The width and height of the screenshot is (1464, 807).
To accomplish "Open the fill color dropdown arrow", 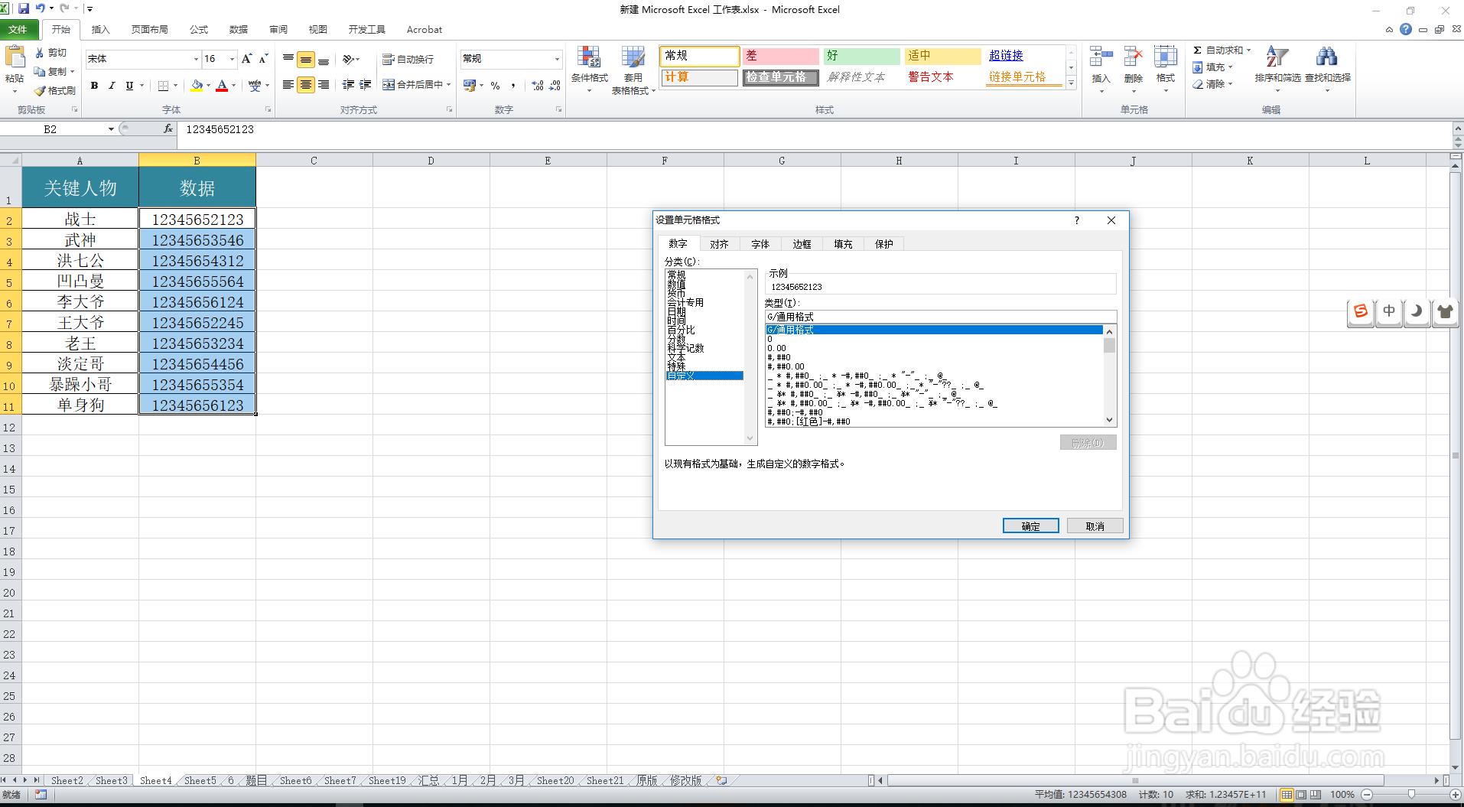I will pyautogui.click(x=208, y=86).
